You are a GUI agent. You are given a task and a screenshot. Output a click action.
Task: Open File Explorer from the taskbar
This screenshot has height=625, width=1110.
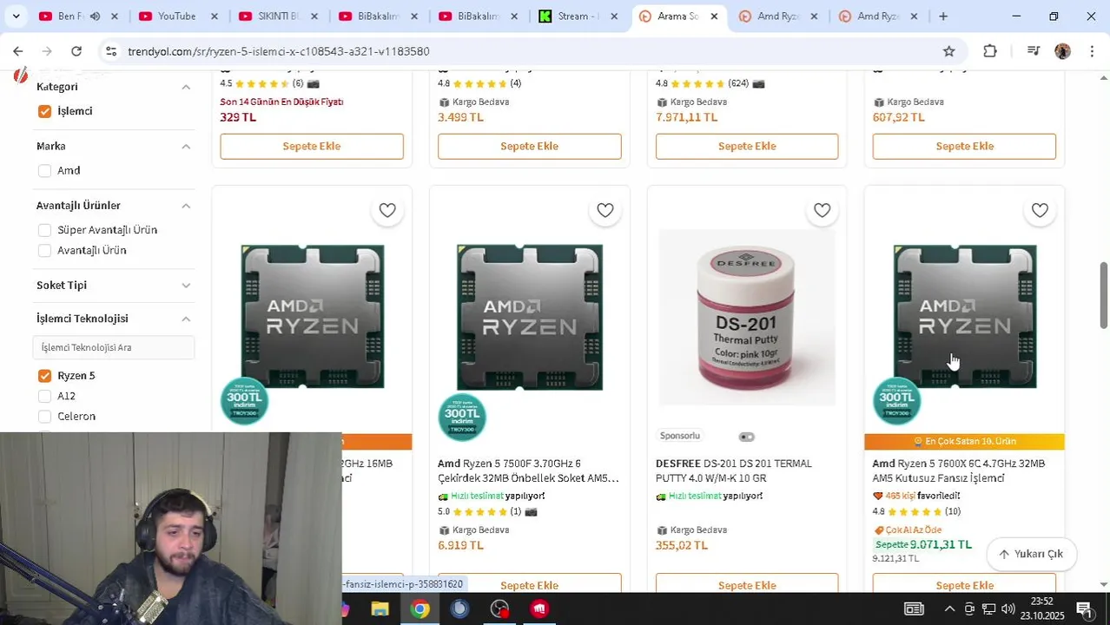coord(380,609)
